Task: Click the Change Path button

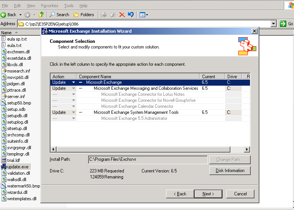Action: [x=230, y=160]
